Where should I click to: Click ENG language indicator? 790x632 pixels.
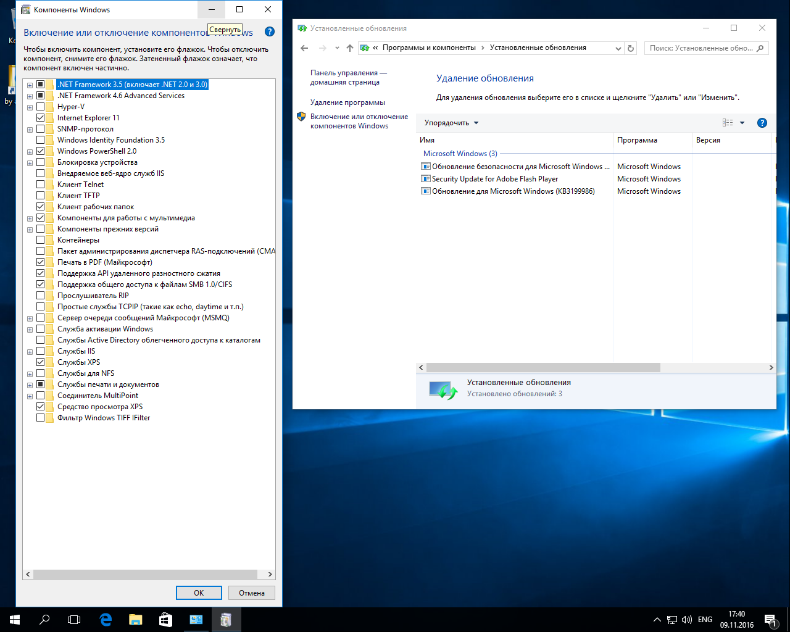coord(705,620)
